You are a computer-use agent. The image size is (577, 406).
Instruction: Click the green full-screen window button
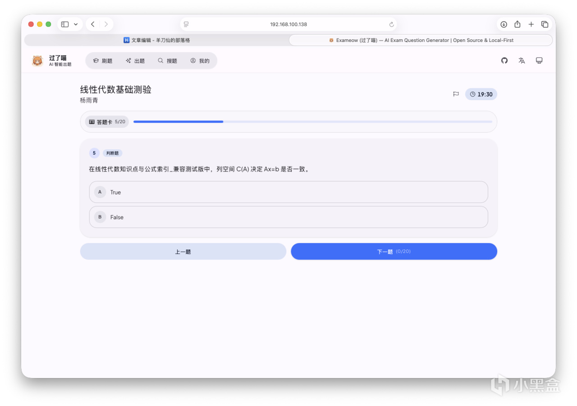tap(48, 24)
